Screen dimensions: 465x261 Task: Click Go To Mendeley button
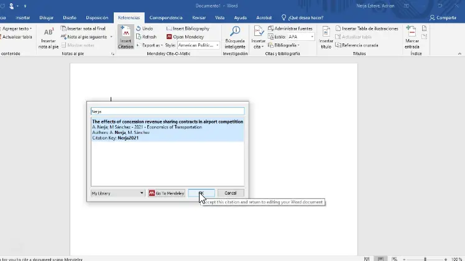click(167, 193)
